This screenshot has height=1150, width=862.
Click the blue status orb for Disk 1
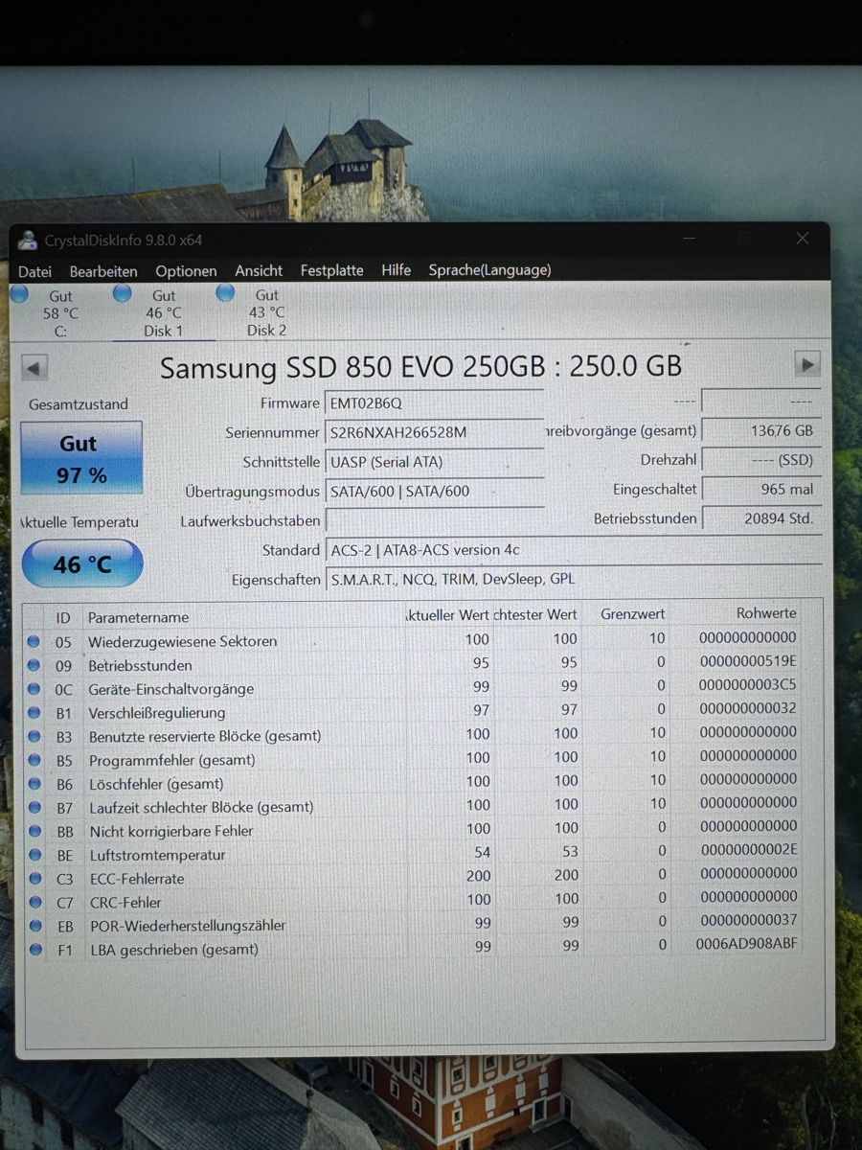click(122, 293)
